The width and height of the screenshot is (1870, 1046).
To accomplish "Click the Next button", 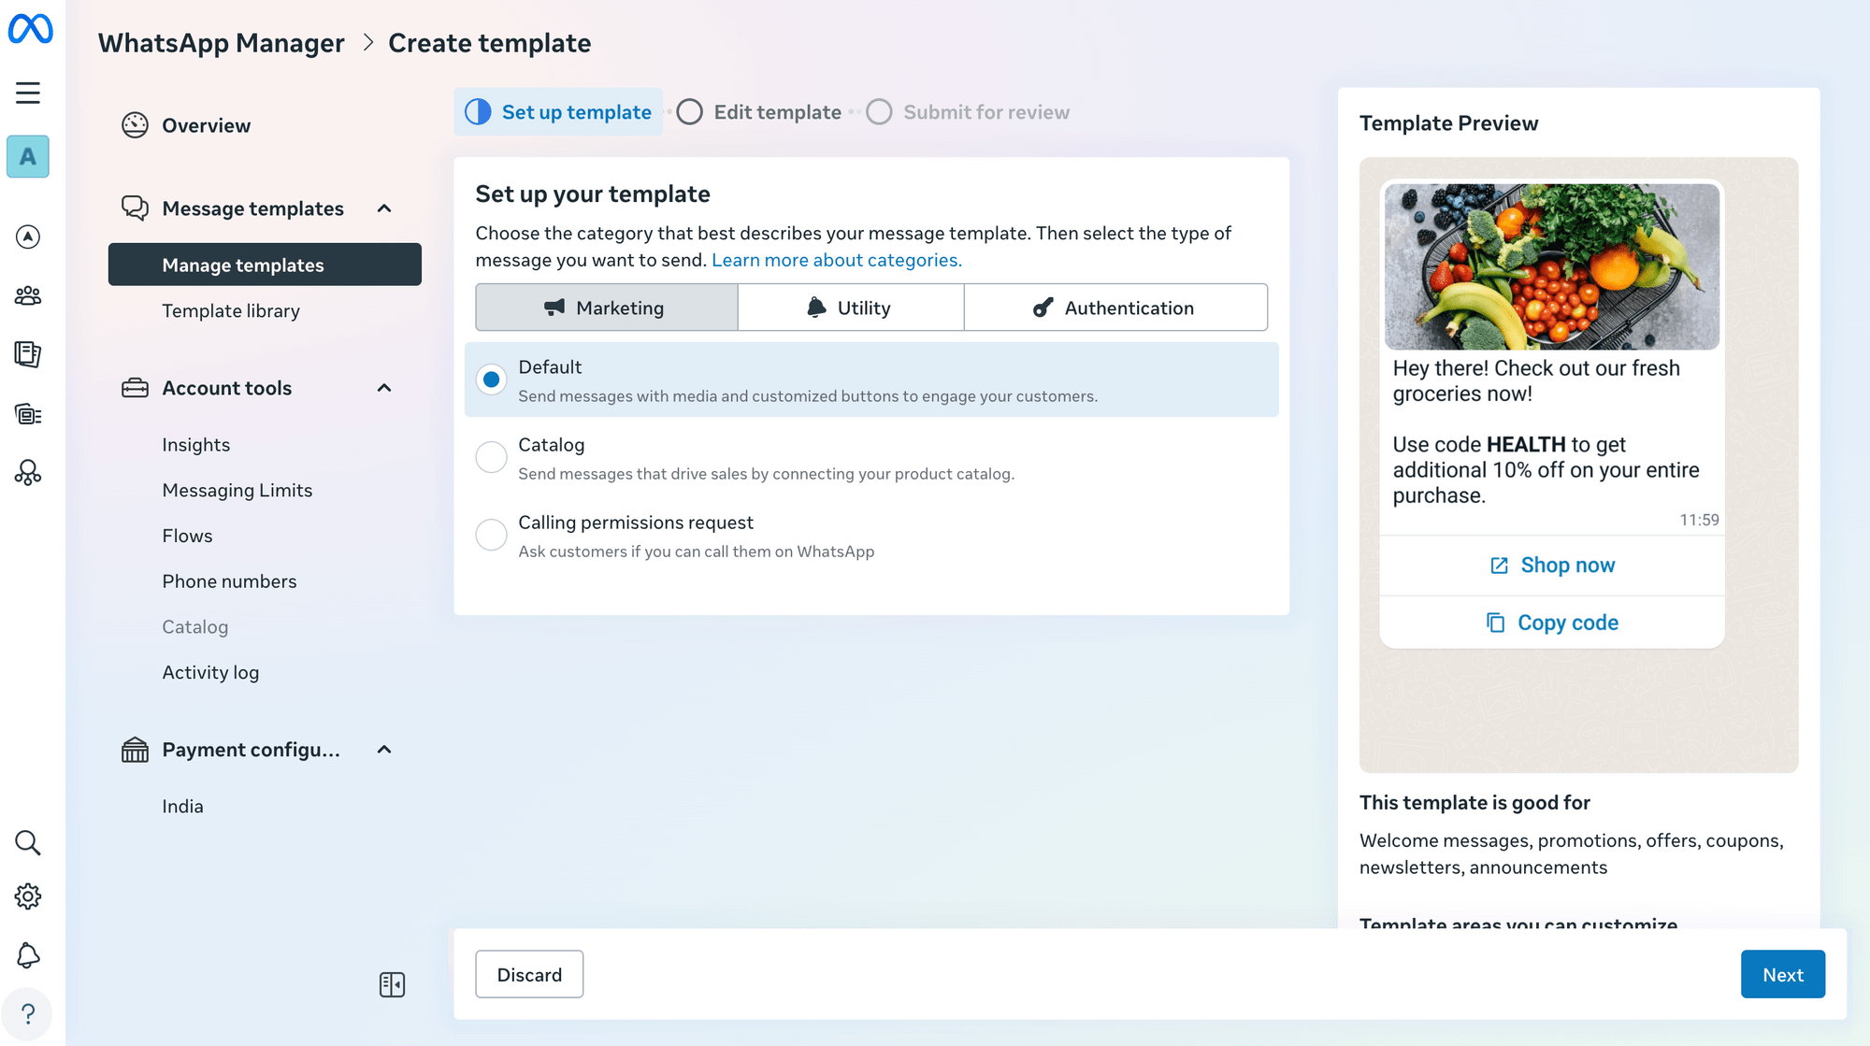I will click(x=1782, y=973).
